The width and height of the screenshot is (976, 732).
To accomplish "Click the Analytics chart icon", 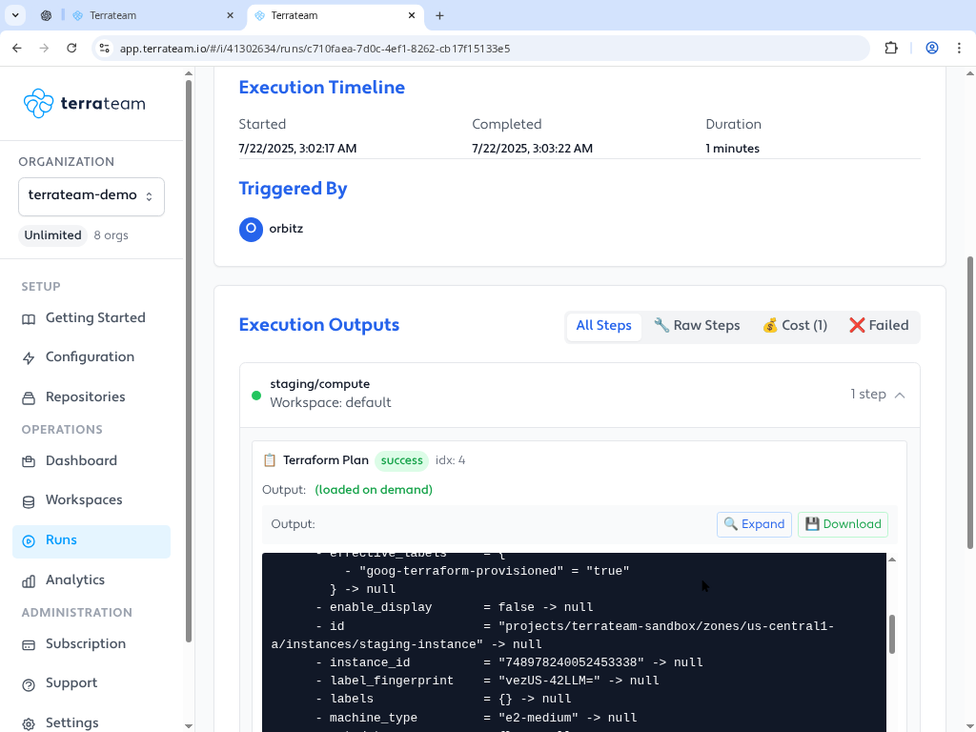I will [x=29, y=580].
